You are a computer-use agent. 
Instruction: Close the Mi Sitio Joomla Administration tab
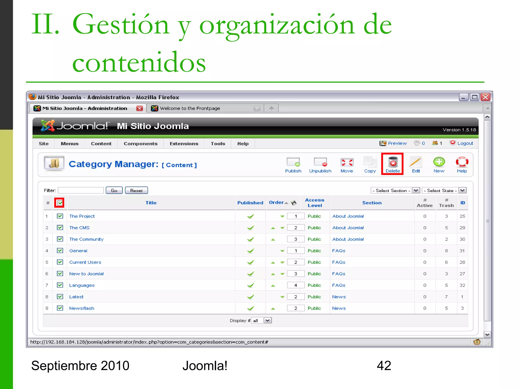click(139, 108)
